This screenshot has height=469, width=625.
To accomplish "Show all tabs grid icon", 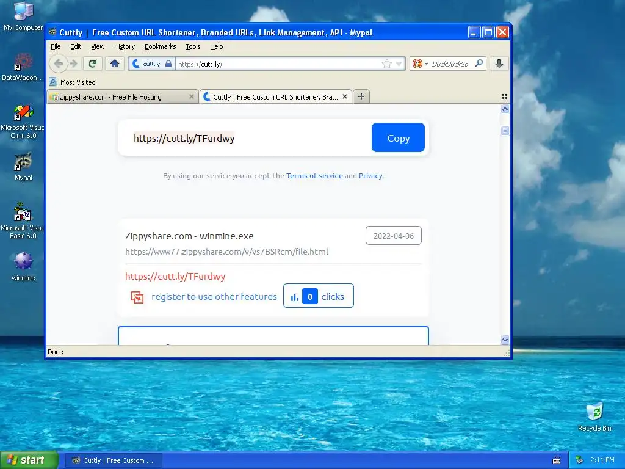I will coord(504,96).
